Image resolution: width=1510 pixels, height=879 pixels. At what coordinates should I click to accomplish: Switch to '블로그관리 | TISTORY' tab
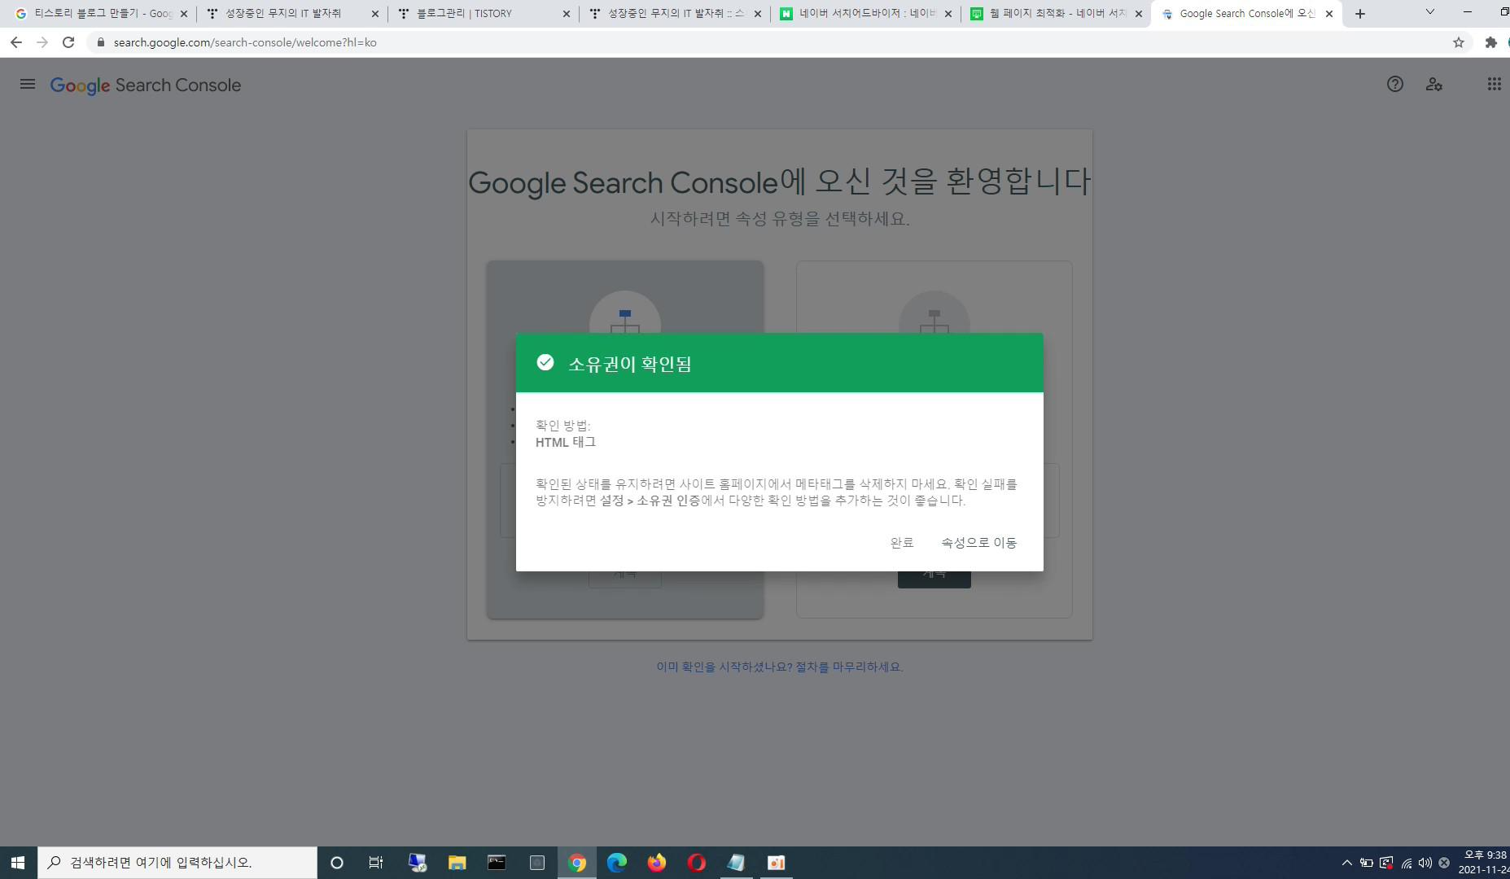click(484, 14)
